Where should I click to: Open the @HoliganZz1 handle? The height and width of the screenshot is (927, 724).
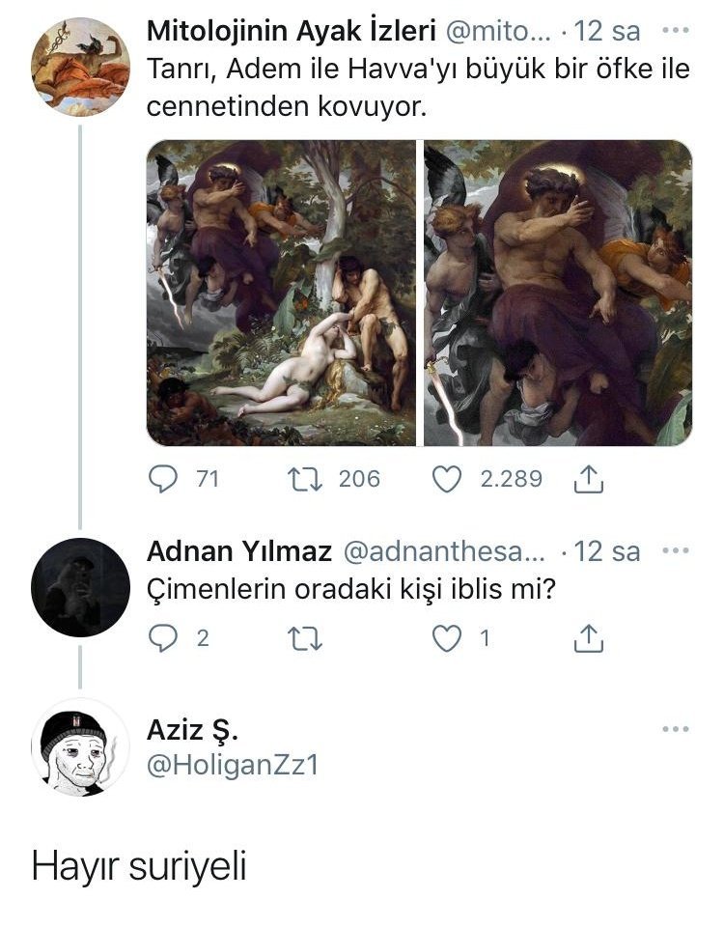(x=232, y=766)
